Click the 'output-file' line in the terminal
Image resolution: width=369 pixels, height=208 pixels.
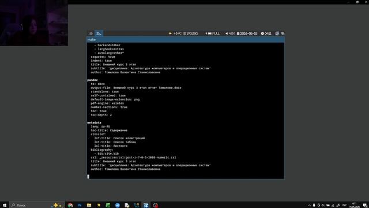pos(136,88)
